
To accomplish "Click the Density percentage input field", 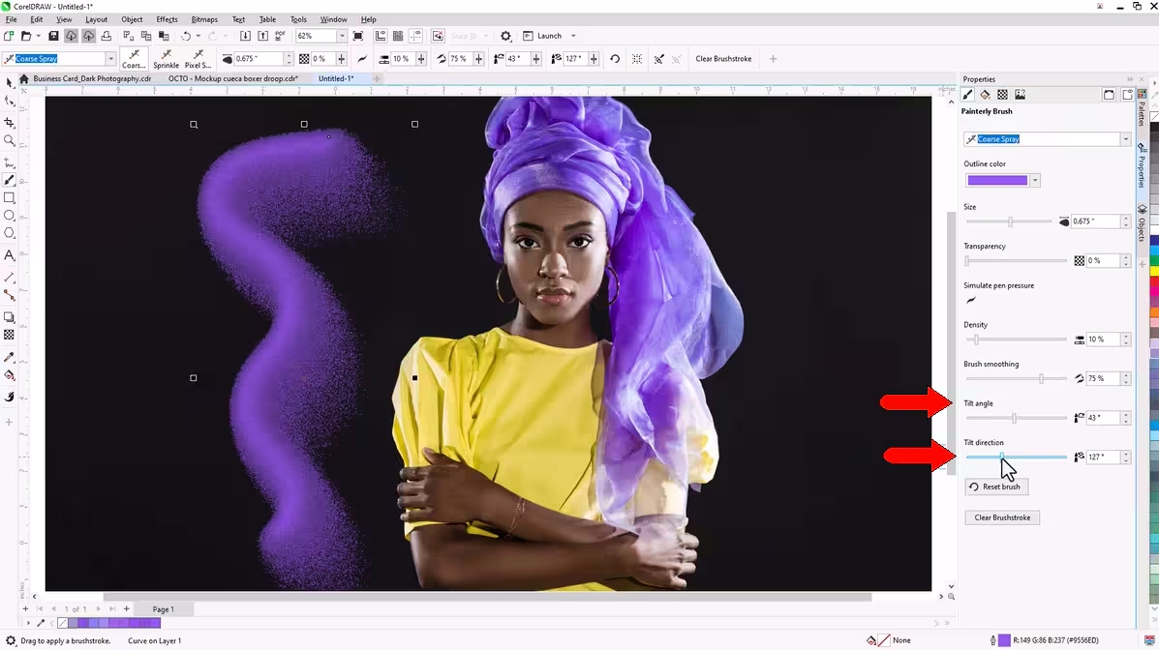I will point(1102,340).
